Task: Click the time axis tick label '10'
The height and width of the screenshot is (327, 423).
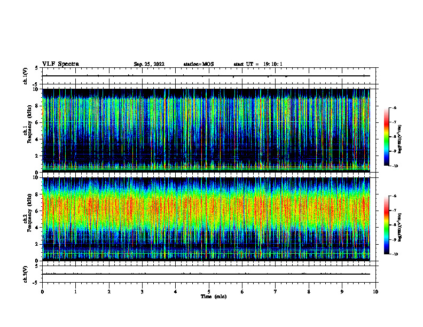Action: (375, 292)
